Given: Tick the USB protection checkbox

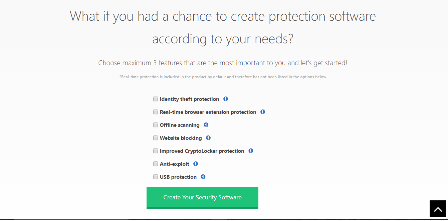Looking at the screenshot, I should (x=156, y=177).
